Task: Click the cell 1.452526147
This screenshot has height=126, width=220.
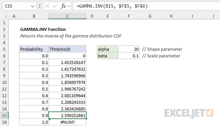Action: pos(67,62)
